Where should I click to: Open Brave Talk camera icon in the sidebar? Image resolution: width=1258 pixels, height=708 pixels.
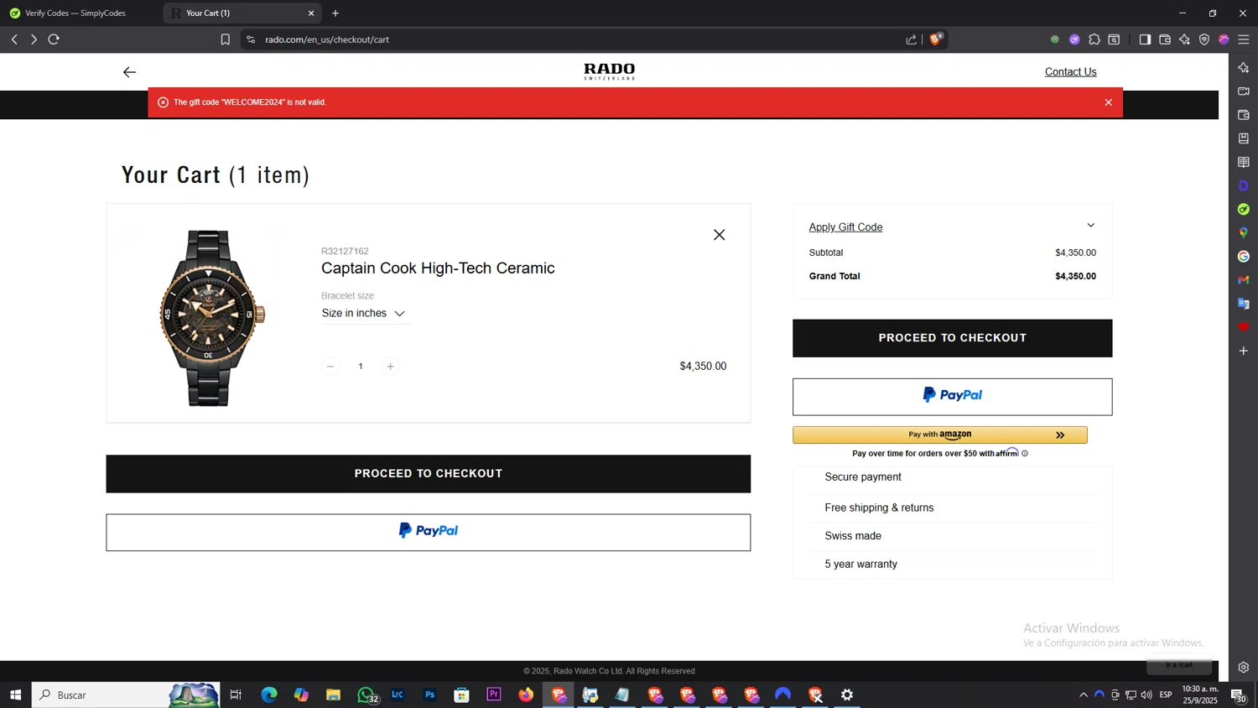coord(1244,91)
